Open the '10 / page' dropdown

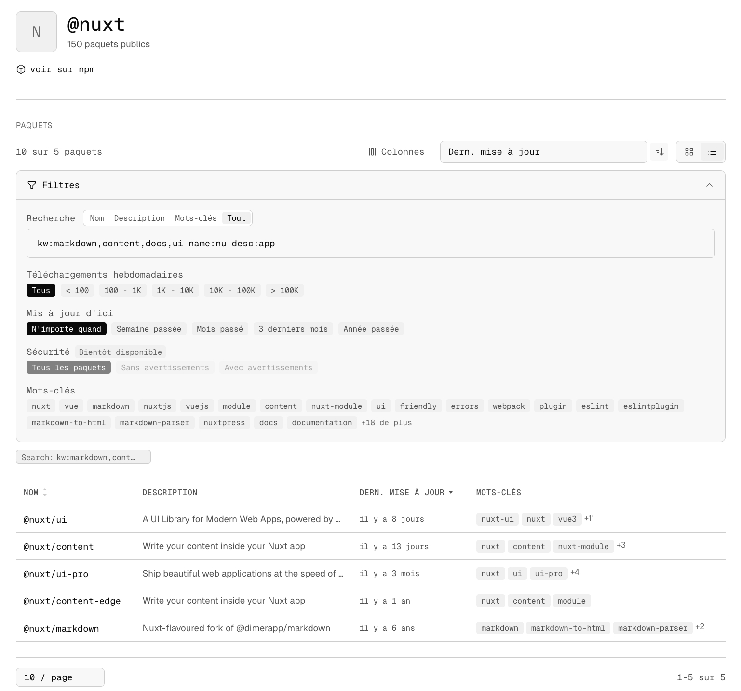60,677
